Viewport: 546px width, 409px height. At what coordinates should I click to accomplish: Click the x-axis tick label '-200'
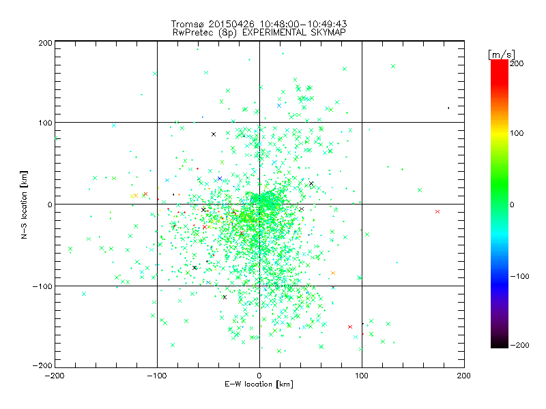(x=55, y=376)
